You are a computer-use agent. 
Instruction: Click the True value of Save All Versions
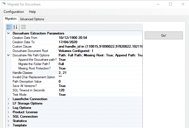tap(100, 86)
